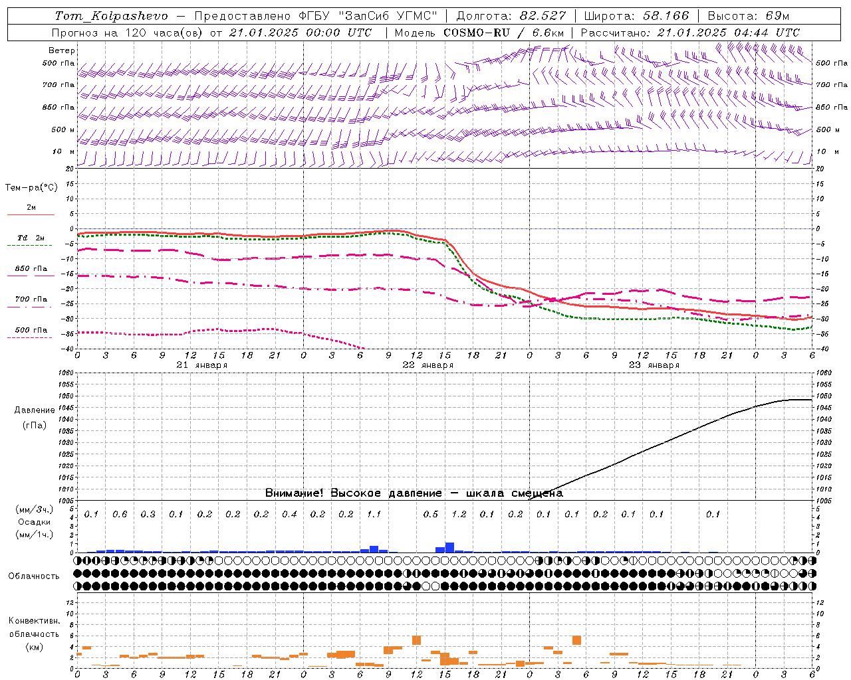
Task: Click the '21 января' date label
Action: point(202,365)
